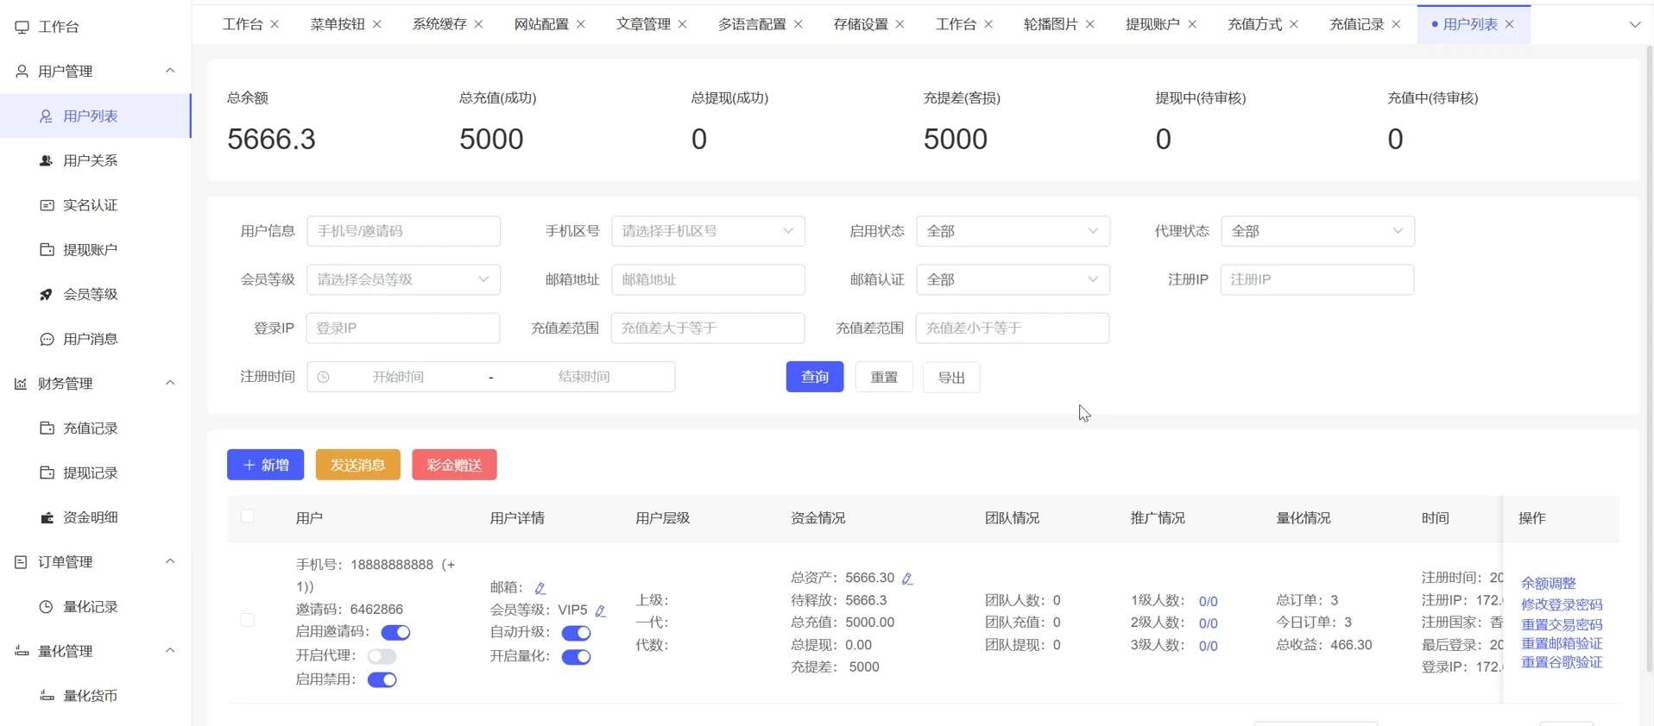Open 会员等级 rocket icon menu item
1654x726 pixels.
click(x=90, y=294)
